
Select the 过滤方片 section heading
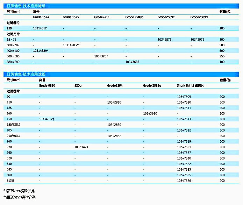13,34
